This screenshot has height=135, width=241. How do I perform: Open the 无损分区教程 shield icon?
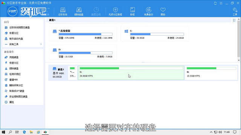click(115, 12)
